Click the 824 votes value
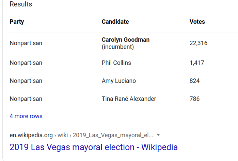The height and width of the screenshot is (161, 238). point(194,81)
